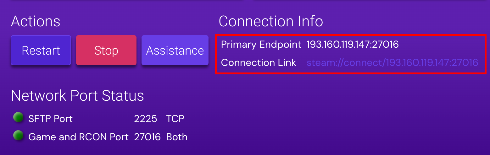Click the Primary Endpoint address 193.160.119.147:27016

353,44
